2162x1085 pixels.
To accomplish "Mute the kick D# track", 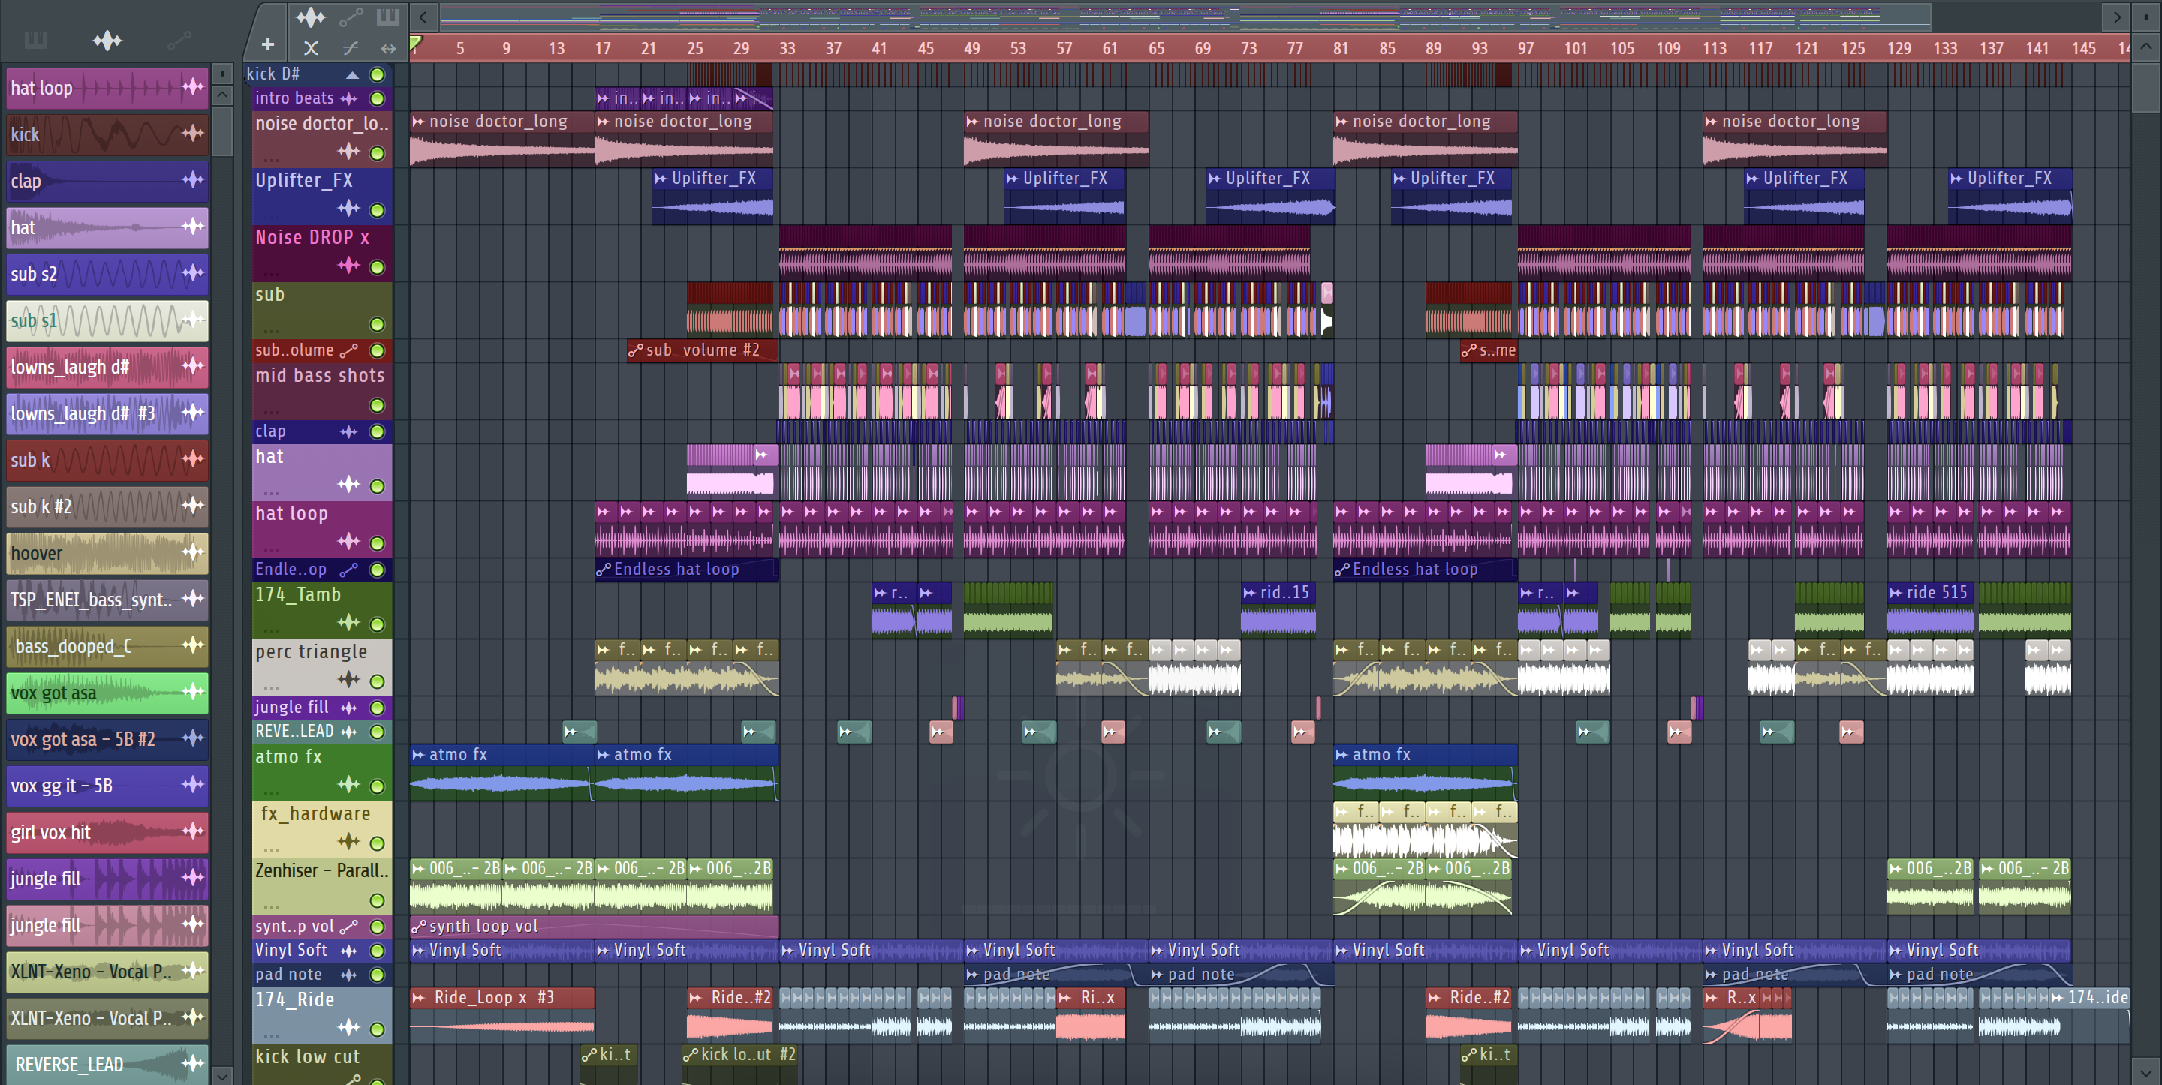I will 378,75.
